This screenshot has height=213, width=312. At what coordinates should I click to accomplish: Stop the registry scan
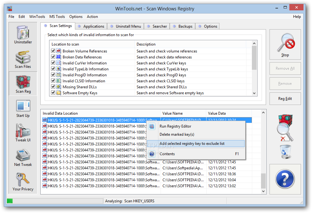pos(285,45)
